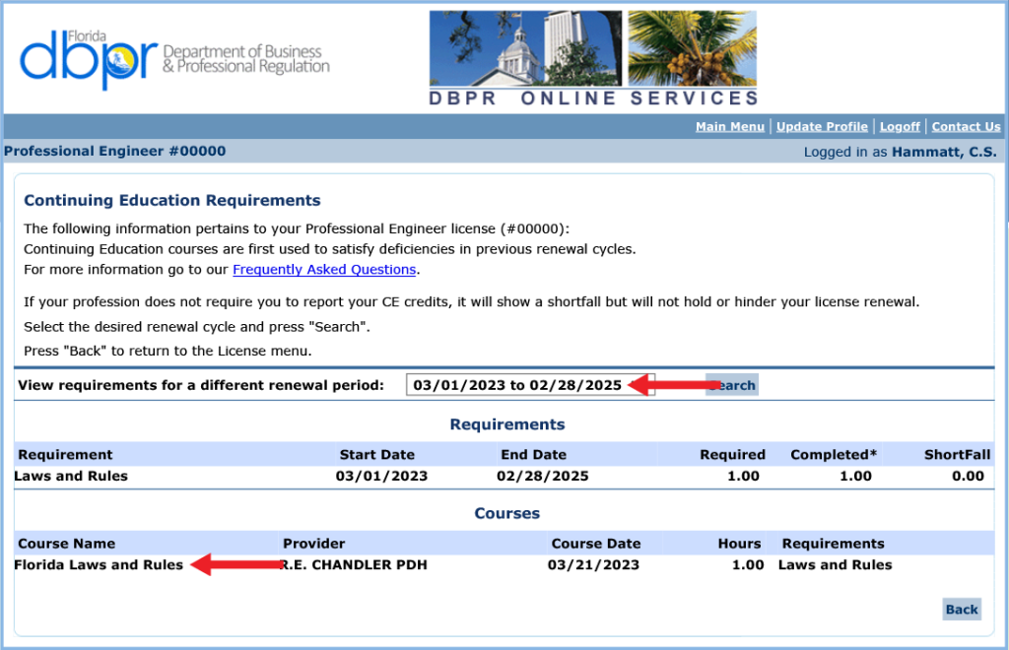Click the Provider column header
The height and width of the screenshot is (650, 1009).
312,543
